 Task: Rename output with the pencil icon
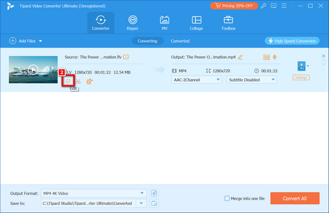(240, 57)
